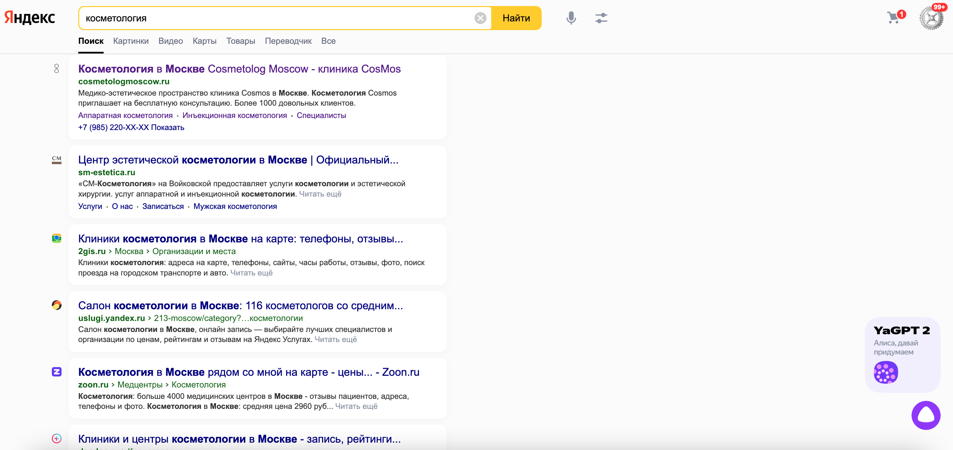
Task: Open 'Центр эстетической косметологии в Москве' result
Action: tap(238, 160)
